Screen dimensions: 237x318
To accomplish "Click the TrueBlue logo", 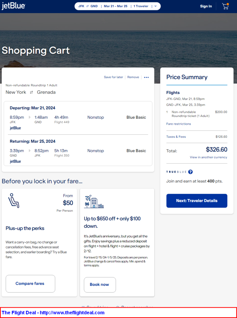I will (176, 172).
